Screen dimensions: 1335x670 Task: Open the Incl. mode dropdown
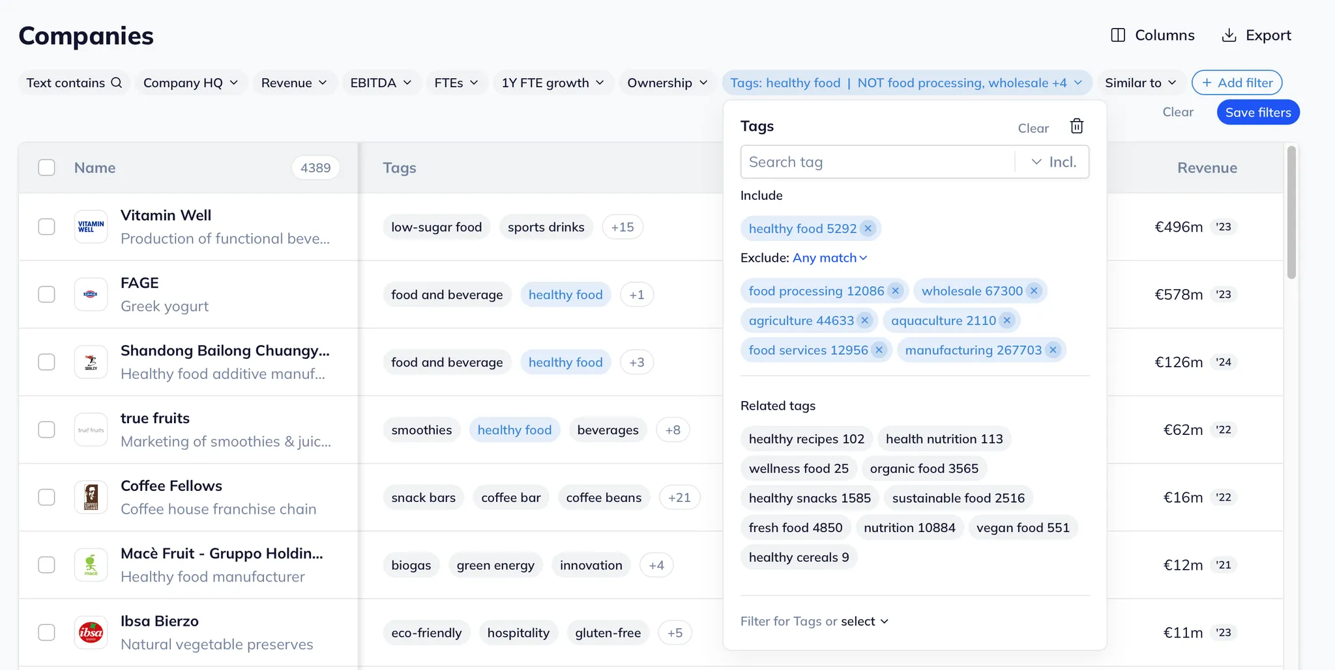point(1053,162)
